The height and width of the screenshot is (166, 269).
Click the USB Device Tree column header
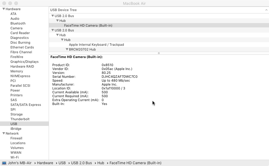(x=159, y=10)
